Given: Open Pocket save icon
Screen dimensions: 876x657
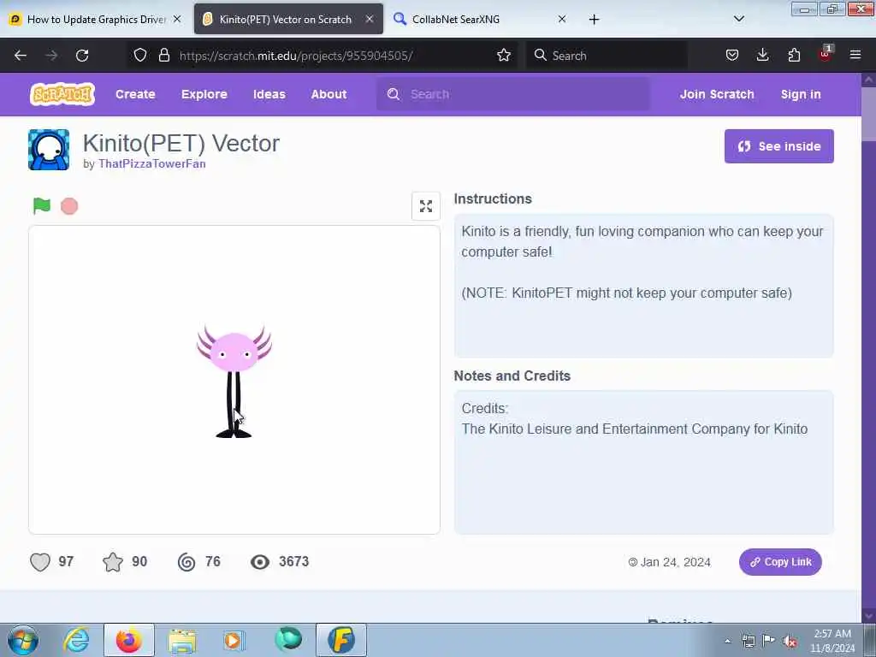Looking at the screenshot, I should tap(732, 55).
